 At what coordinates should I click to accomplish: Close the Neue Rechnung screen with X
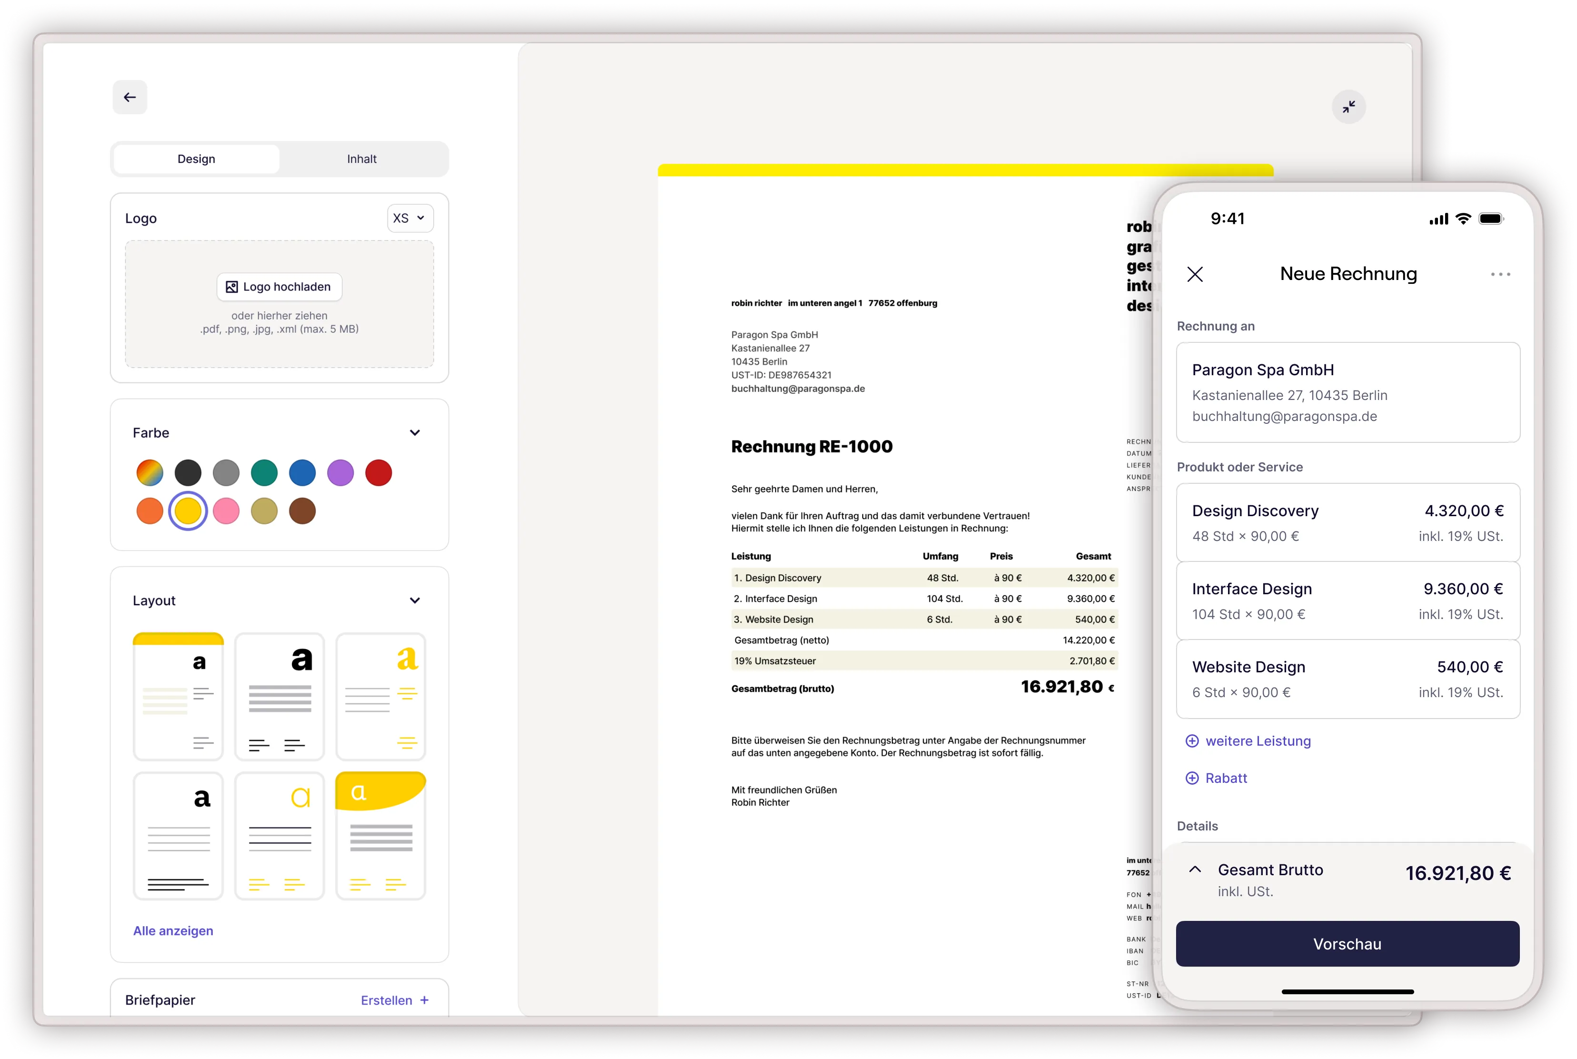point(1195,274)
